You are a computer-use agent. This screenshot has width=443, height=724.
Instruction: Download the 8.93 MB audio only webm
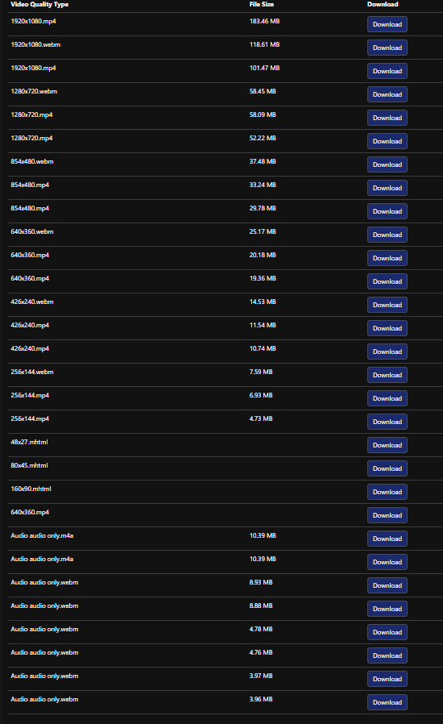pyautogui.click(x=387, y=586)
